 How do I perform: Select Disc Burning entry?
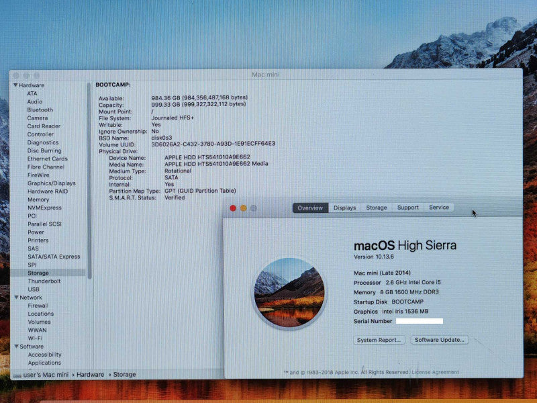coord(44,150)
